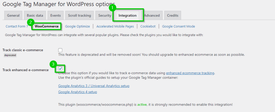View the Credits tab
The image size is (275, 112).
[173, 15]
